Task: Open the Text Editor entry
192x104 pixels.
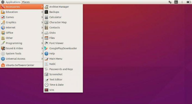Action: [x=63, y=80]
